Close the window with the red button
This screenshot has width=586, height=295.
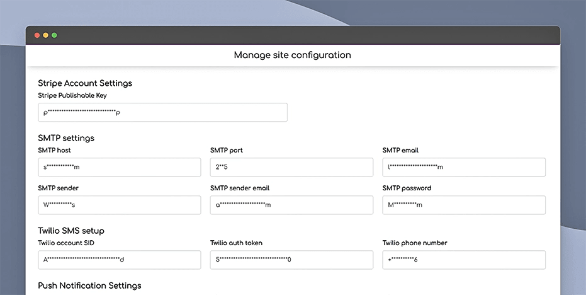pyautogui.click(x=37, y=35)
